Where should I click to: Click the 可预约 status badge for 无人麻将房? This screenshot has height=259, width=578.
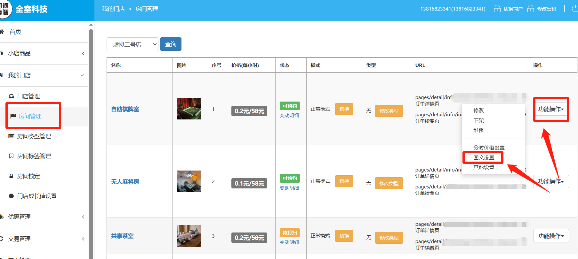click(290, 178)
